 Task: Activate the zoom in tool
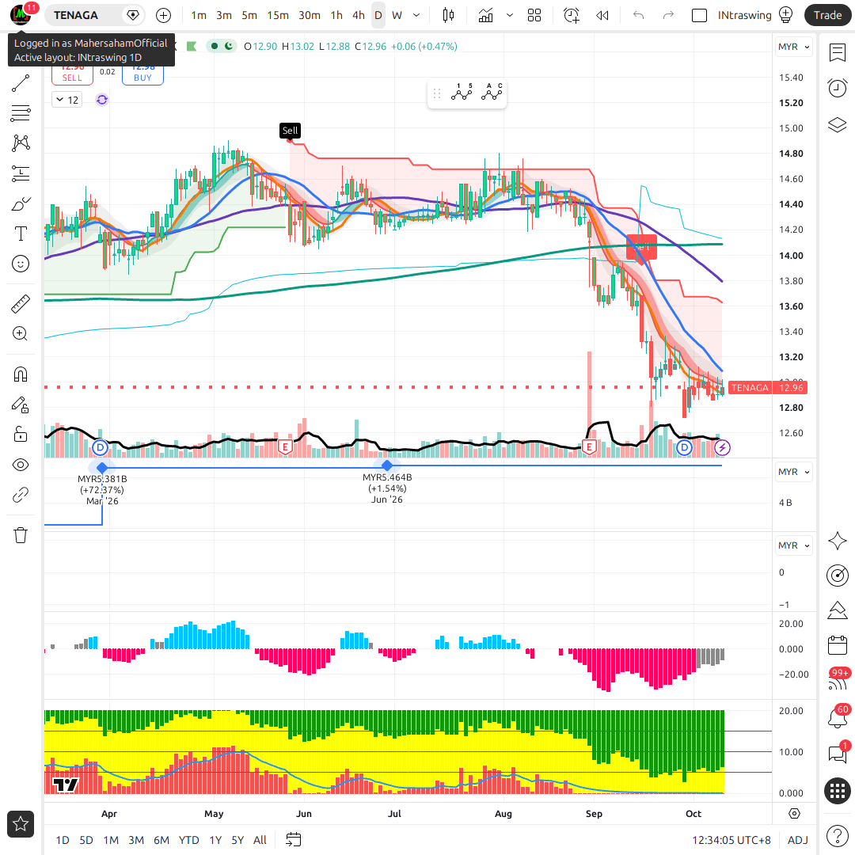click(x=21, y=334)
